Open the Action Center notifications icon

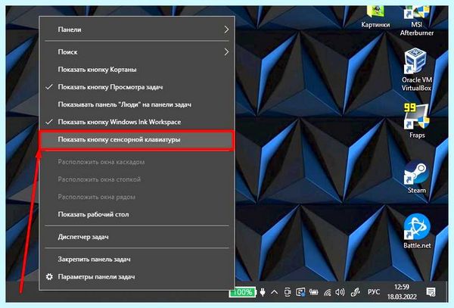click(x=431, y=292)
